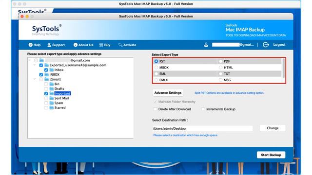Image resolution: width=312 pixels, height=175 pixels.
Task: Collapse the Exported_username48@sample.com node
Action: (x=35, y=65)
